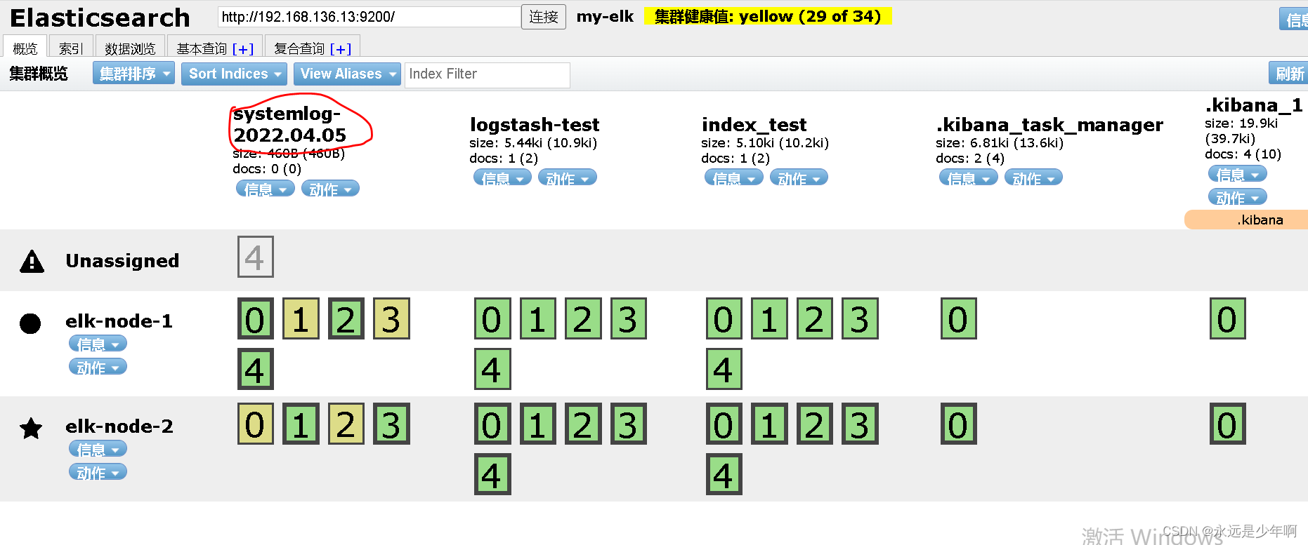
Task: Select .kibana_1 shard 0 on elk-node-2
Action: [1228, 424]
